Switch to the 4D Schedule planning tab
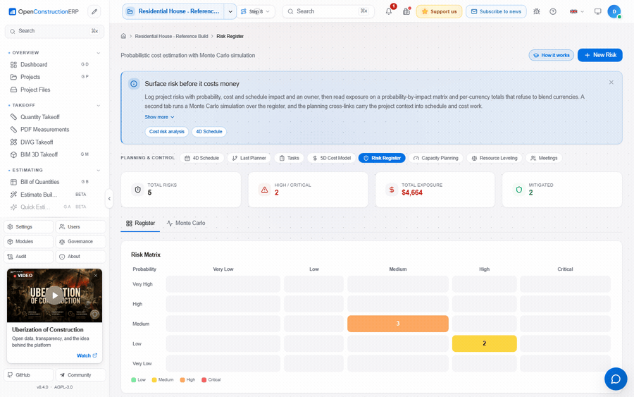This screenshot has width=634, height=397. click(201, 158)
